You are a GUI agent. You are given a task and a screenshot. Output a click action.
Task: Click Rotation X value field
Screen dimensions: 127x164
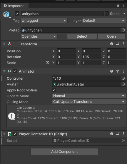66,57
